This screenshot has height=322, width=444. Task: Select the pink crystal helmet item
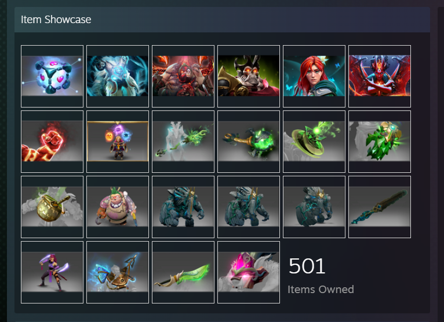click(x=249, y=272)
